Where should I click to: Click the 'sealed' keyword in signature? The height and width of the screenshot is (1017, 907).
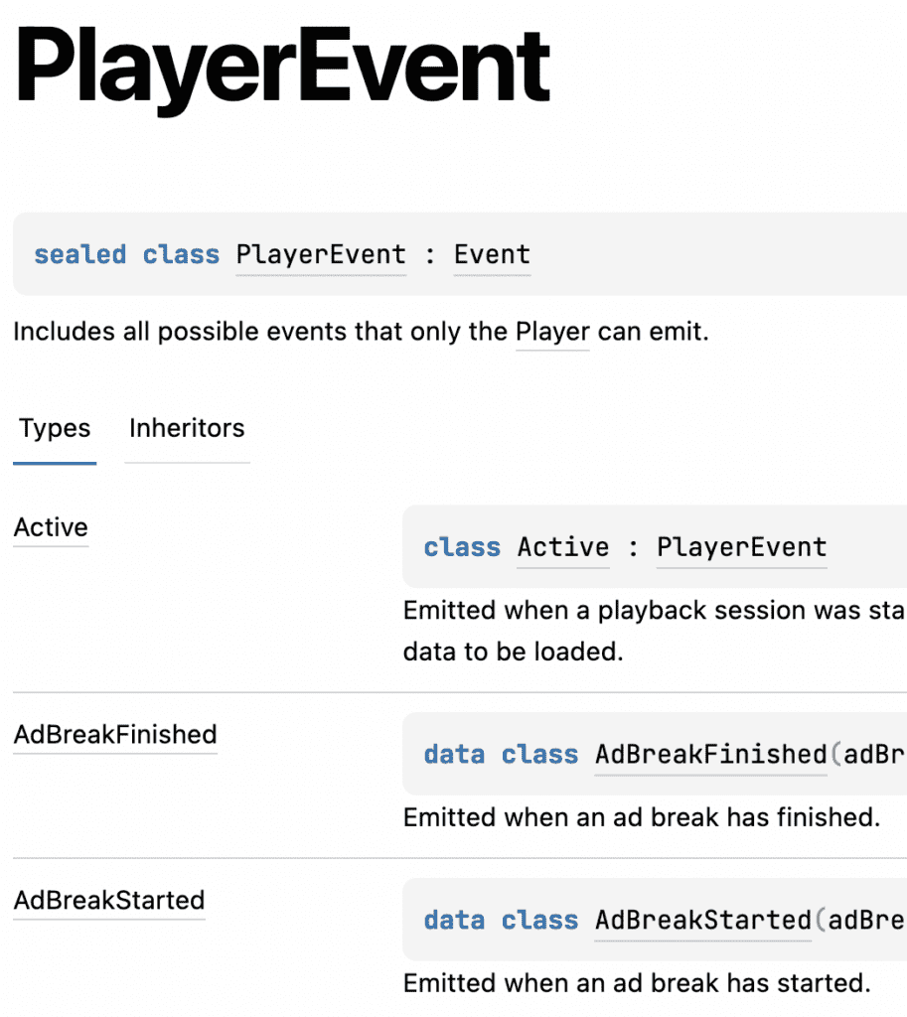pyautogui.click(x=80, y=255)
